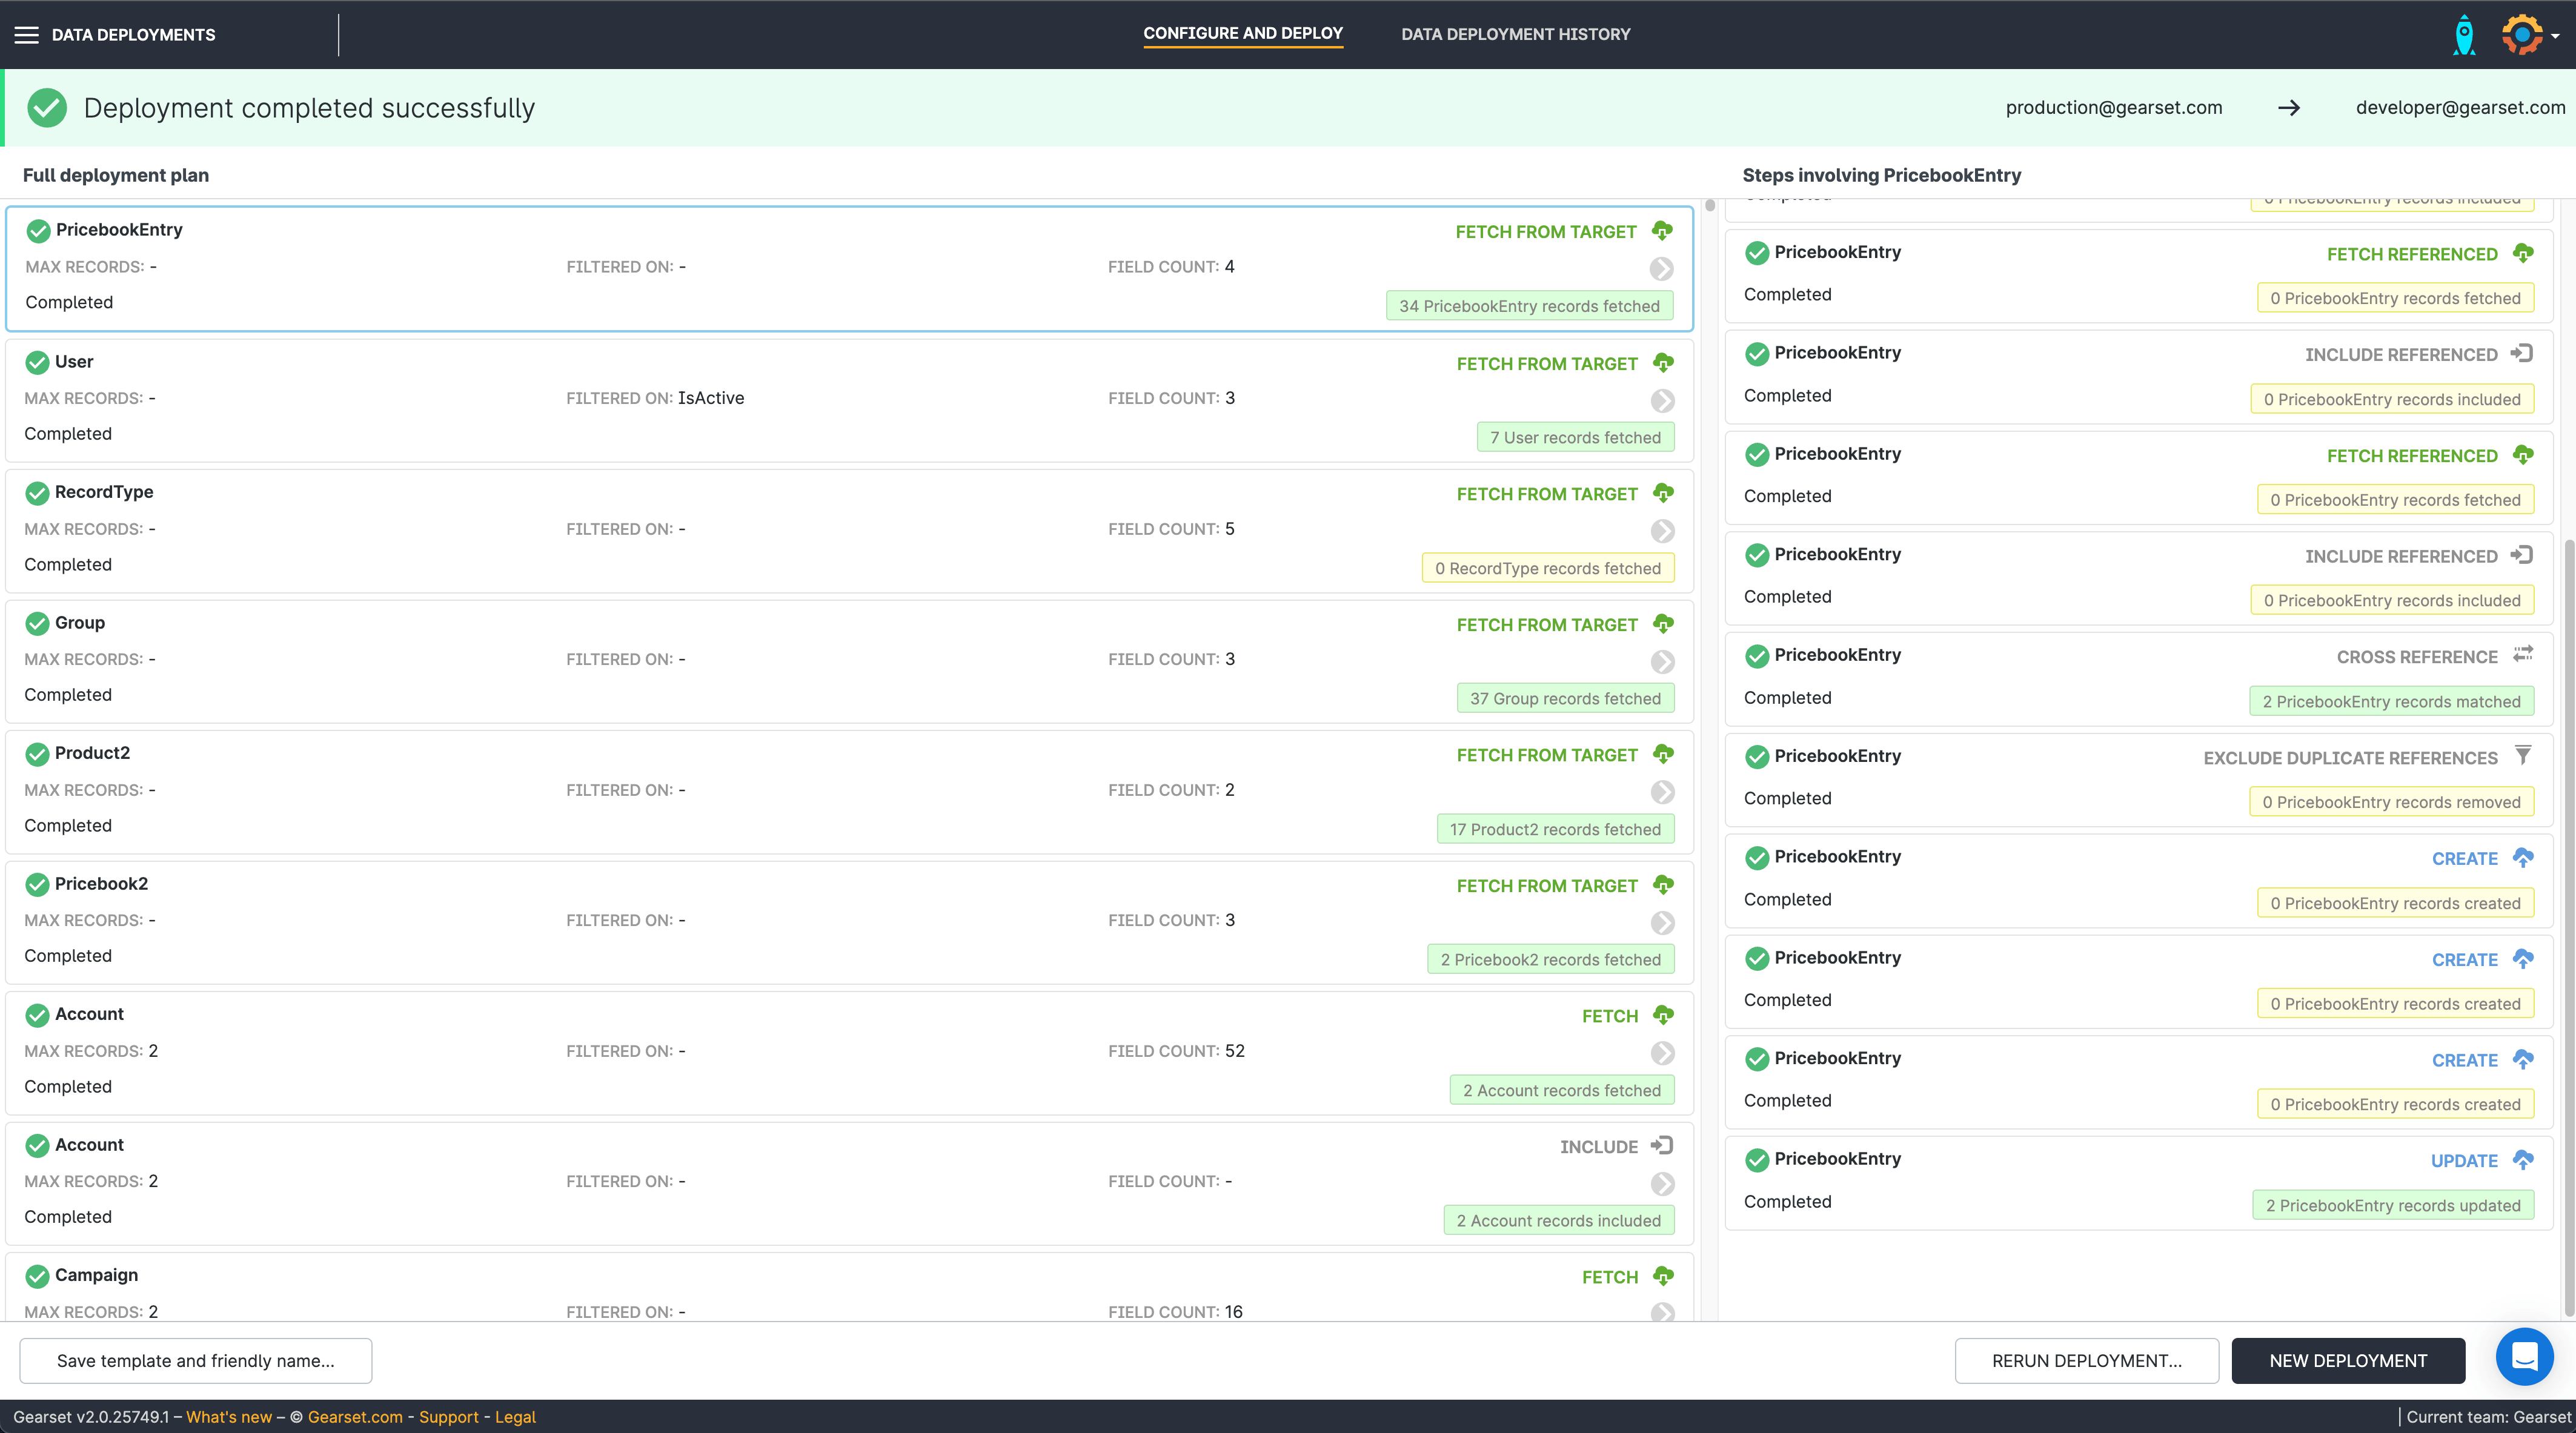
Task: Click the Update cloud upload icon
Action: pyautogui.click(x=2523, y=1160)
